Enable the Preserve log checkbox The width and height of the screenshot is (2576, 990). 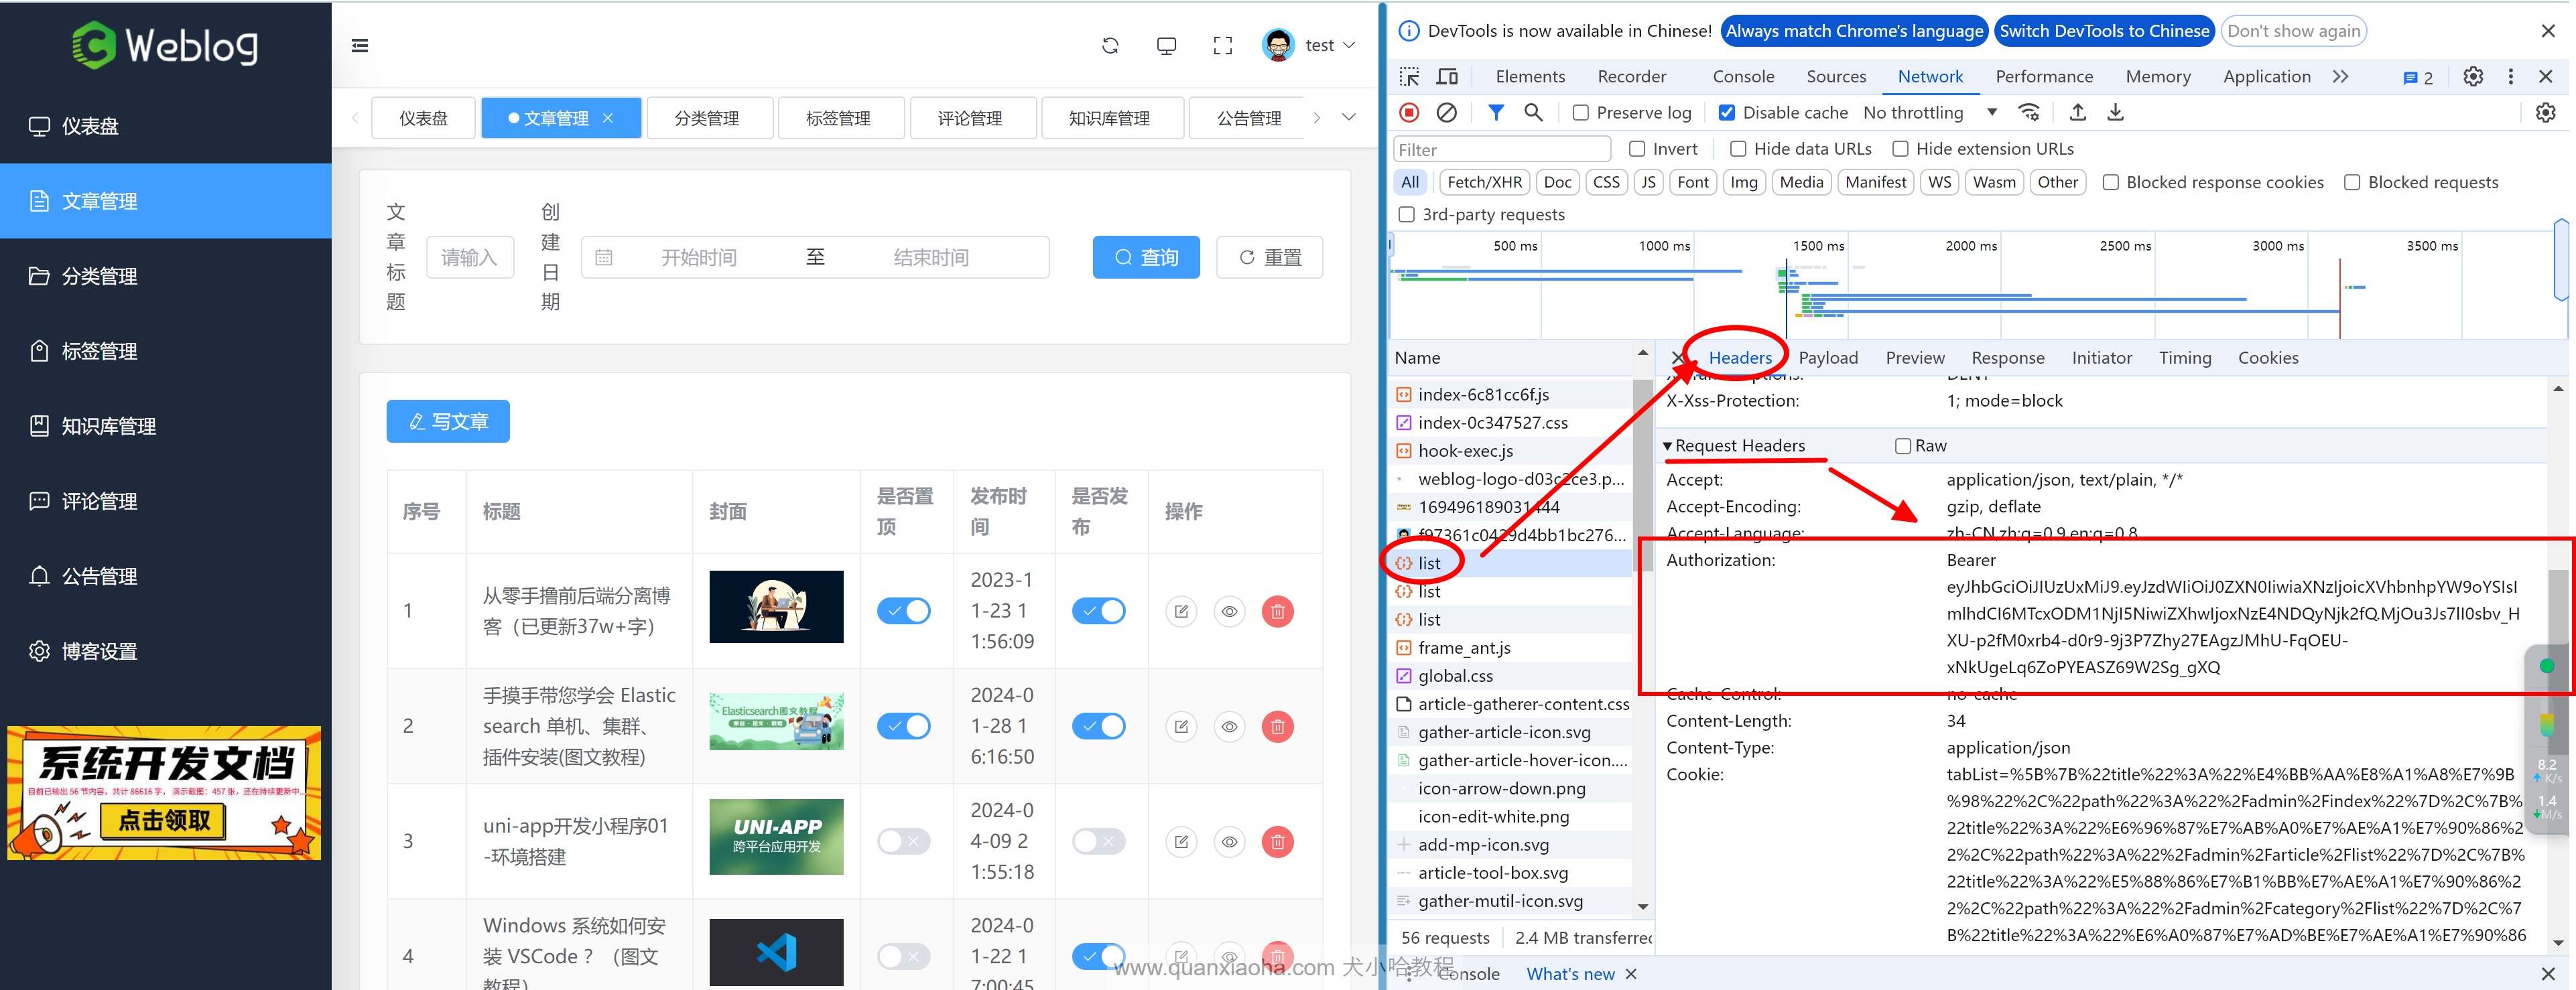pyautogui.click(x=1580, y=113)
